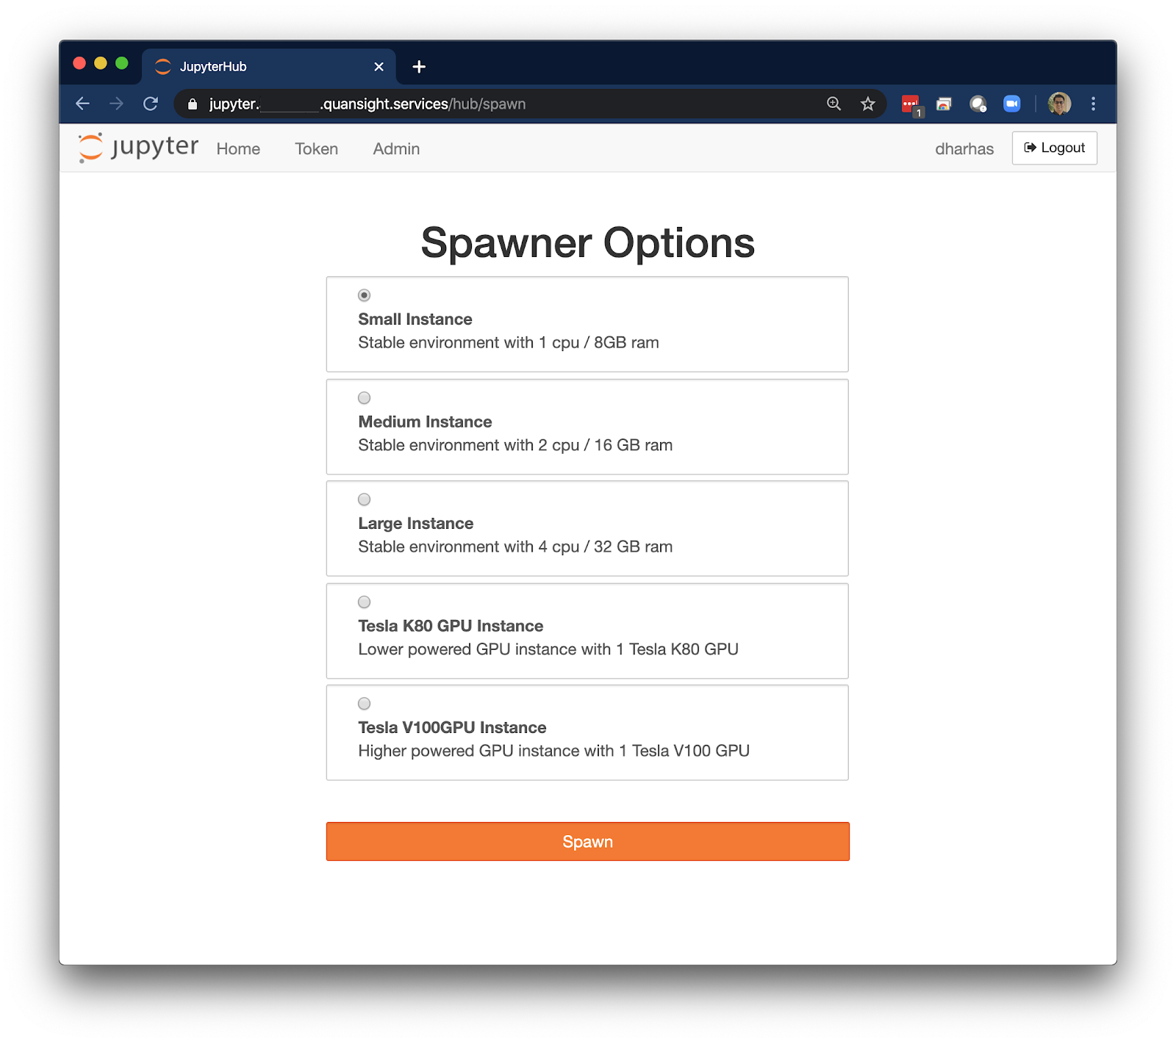The height and width of the screenshot is (1043, 1176).
Task: Open the red extension with badge 1
Action: tap(910, 104)
